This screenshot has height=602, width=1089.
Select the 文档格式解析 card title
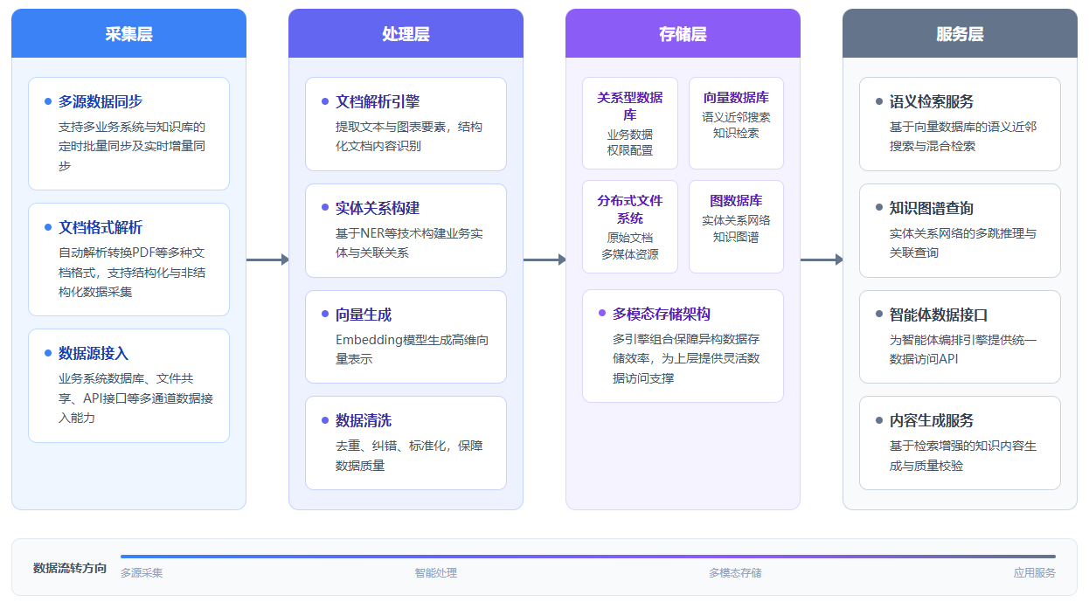click(101, 228)
